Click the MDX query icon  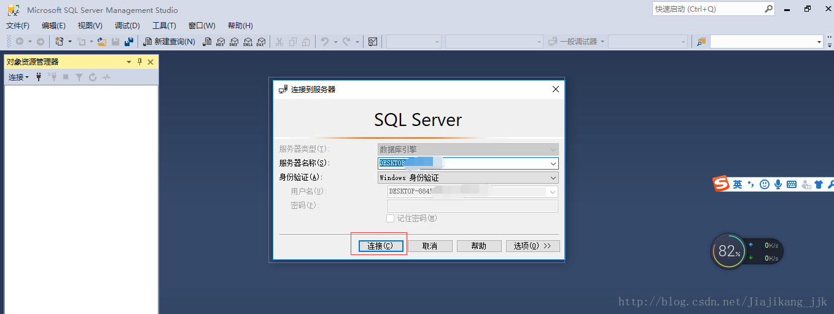click(x=220, y=42)
